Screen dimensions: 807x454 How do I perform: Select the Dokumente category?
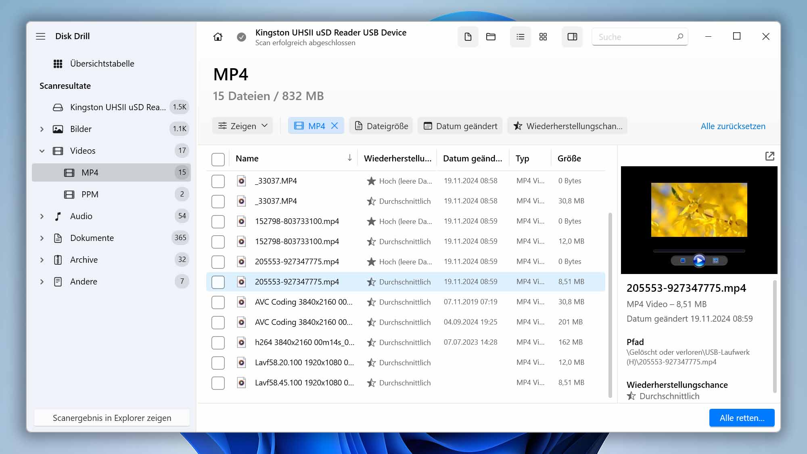click(x=111, y=238)
